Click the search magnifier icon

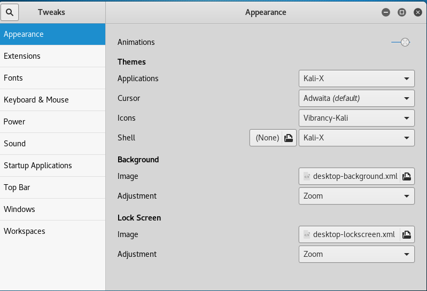coord(10,12)
